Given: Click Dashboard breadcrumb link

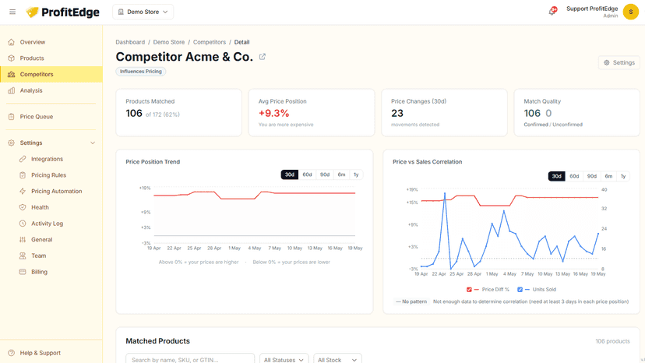Looking at the screenshot, I should coord(130,42).
